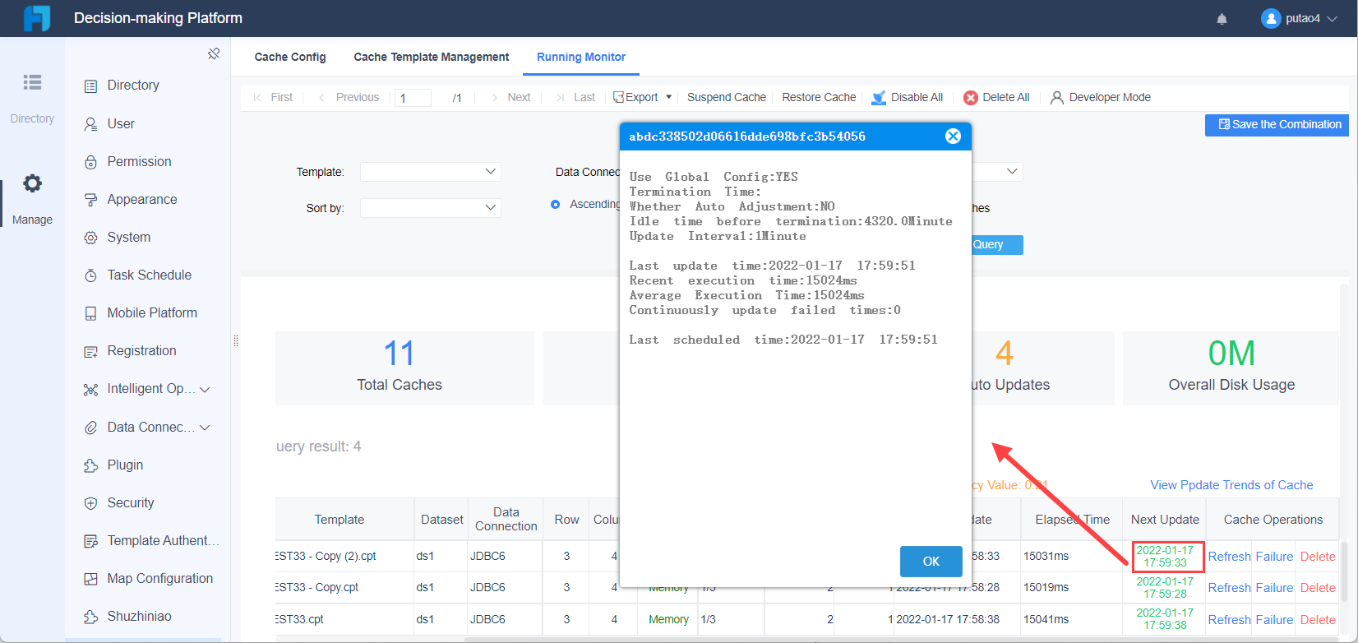Click OK in the cache details dialog
Screen dimensions: 1358x643
click(x=931, y=562)
